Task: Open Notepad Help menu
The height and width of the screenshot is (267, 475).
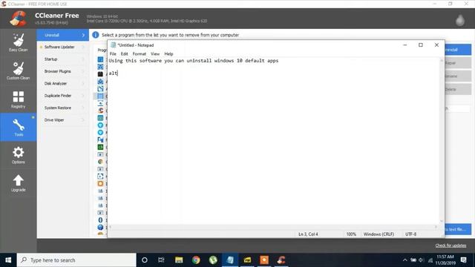Action: pos(168,53)
